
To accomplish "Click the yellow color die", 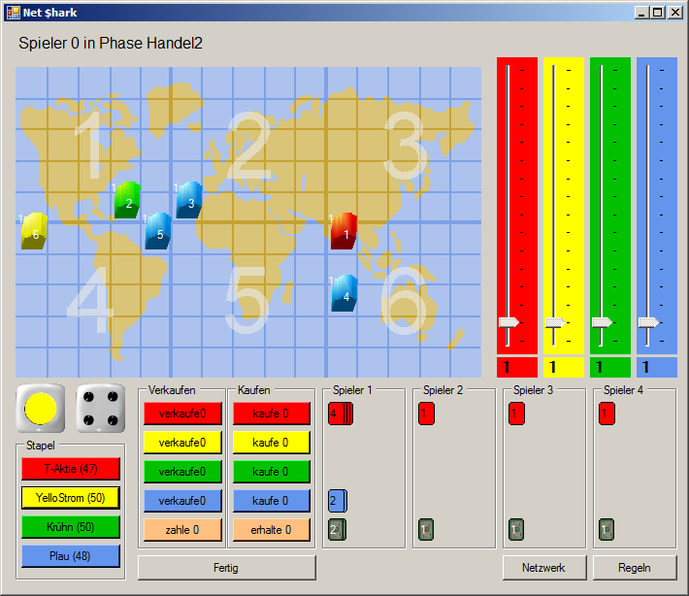I will tap(41, 409).
